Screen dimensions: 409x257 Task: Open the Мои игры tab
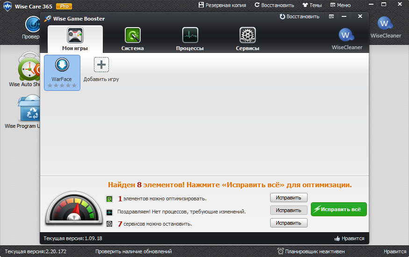[x=75, y=39]
